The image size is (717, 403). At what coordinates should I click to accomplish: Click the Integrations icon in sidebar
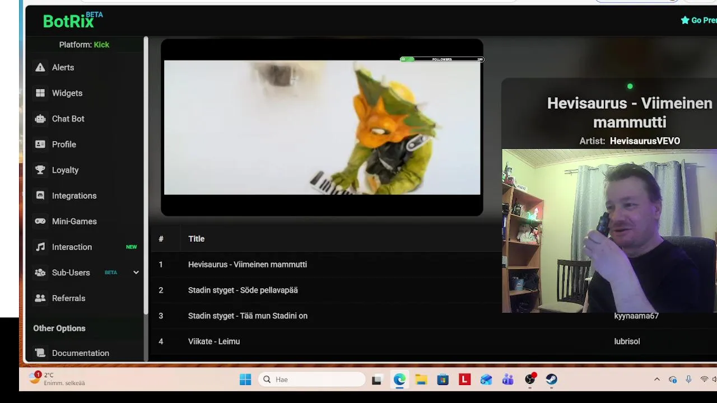[40, 196]
